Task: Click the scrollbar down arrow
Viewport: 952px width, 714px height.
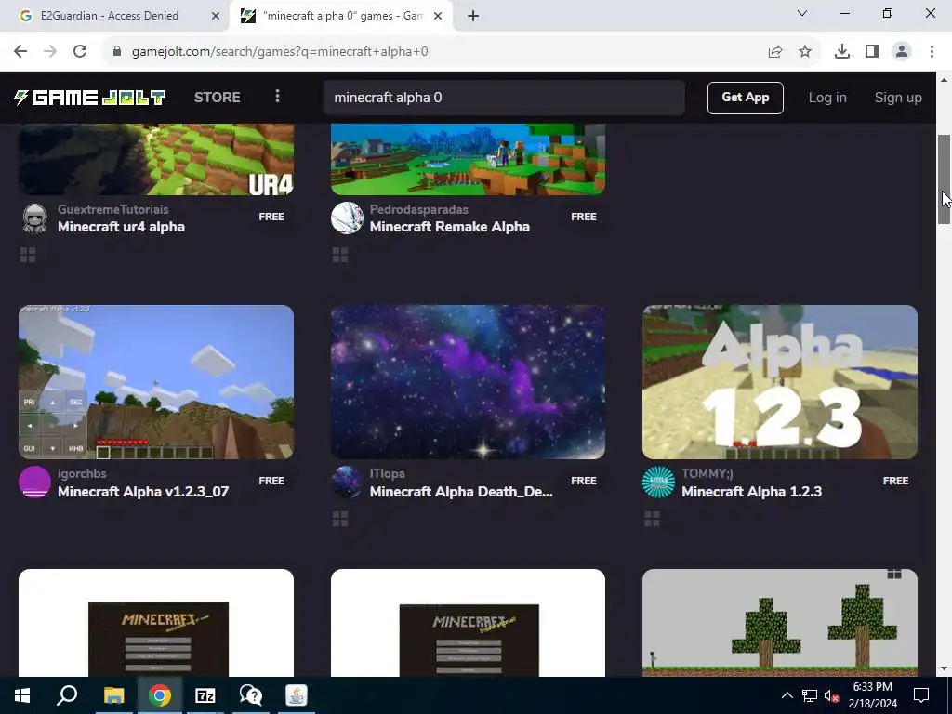Action: [x=944, y=668]
